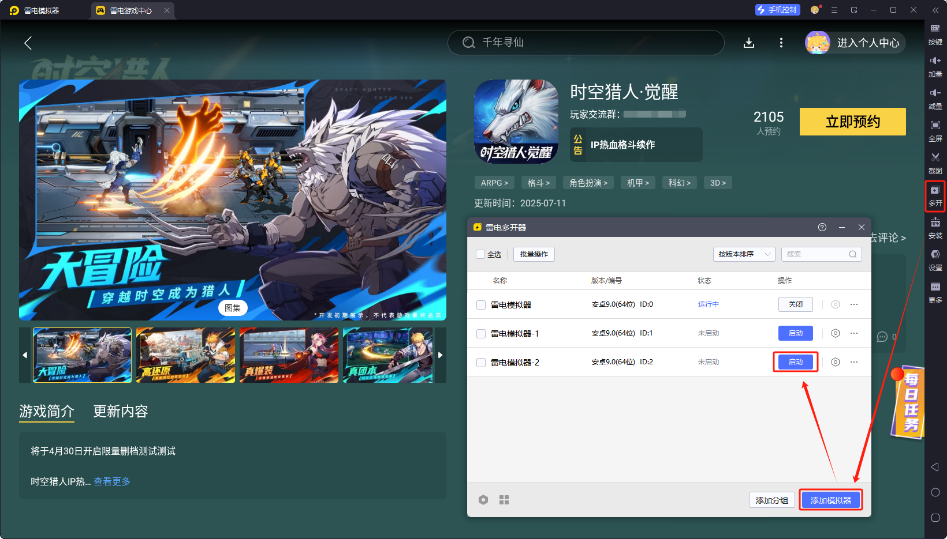Image resolution: width=947 pixels, height=539 pixels.
Task: Open help icon in 雷电多开器 title bar
Action: (822, 227)
